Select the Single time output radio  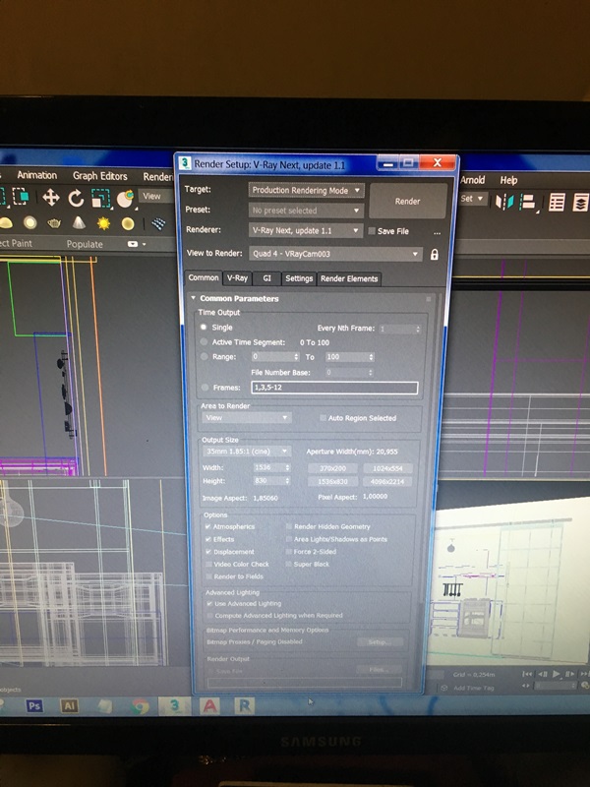204,328
